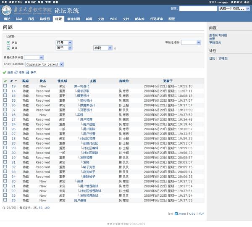Switch to the 活动 tab
Viewport: 252px width, 227px height.
click(x=19, y=19)
